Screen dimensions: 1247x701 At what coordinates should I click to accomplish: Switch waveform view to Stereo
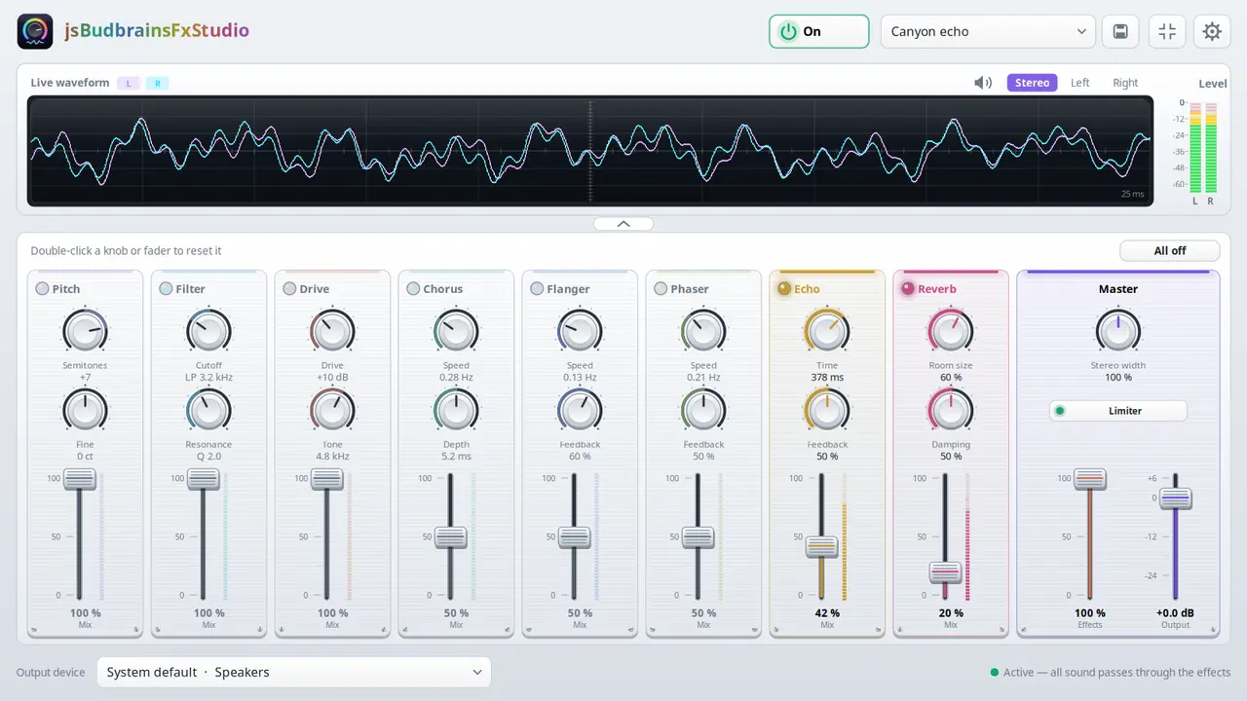(x=1032, y=83)
